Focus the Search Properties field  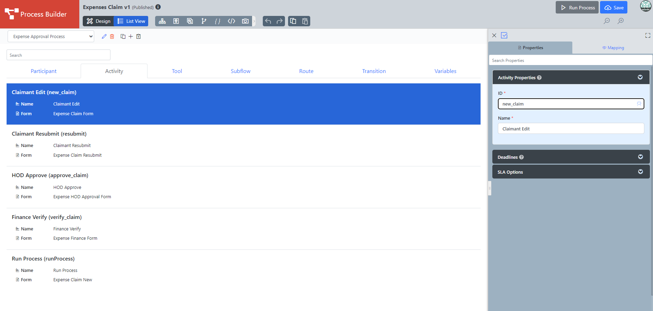pyautogui.click(x=571, y=60)
